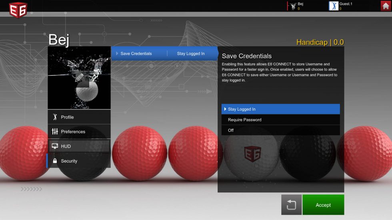Click the Bej profile name heading

(59, 40)
